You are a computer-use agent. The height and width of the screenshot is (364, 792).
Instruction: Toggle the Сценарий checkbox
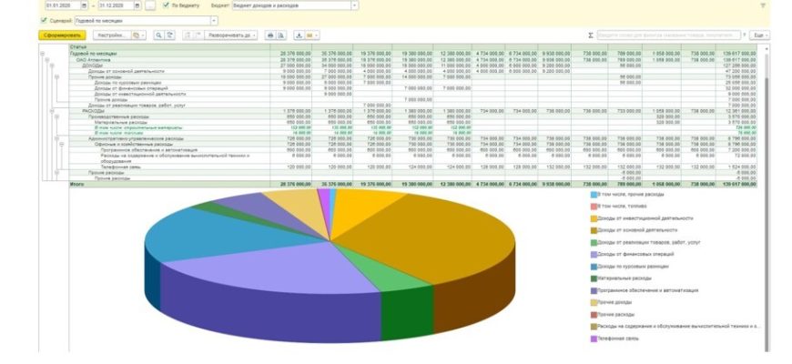click(44, 19)
